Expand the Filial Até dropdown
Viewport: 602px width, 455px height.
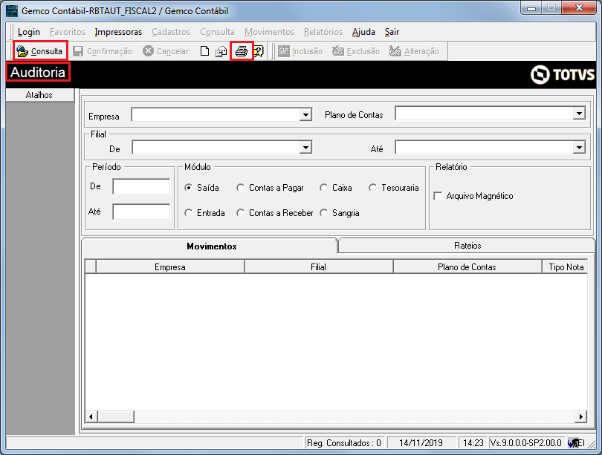tap(579, 147)
